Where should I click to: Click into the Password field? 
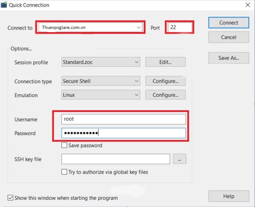(124, 133)
